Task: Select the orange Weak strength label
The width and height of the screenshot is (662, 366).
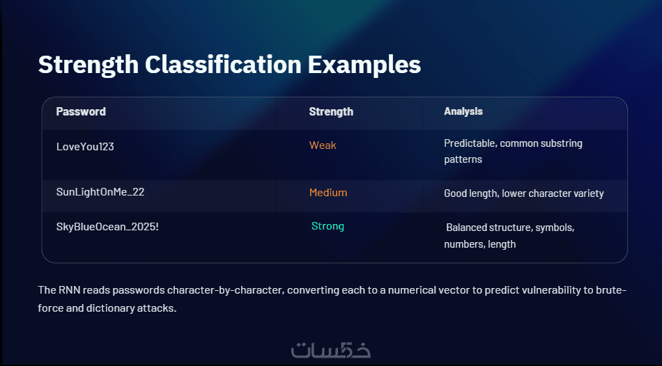Action: [x=323, y=145]
